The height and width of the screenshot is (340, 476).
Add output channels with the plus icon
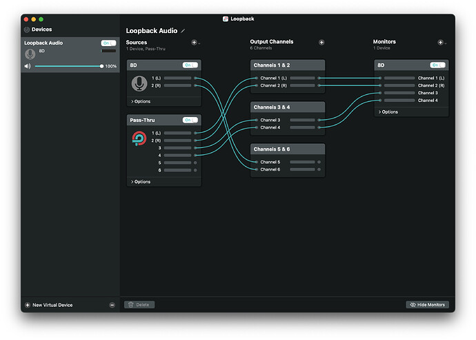tap(321, 43)
